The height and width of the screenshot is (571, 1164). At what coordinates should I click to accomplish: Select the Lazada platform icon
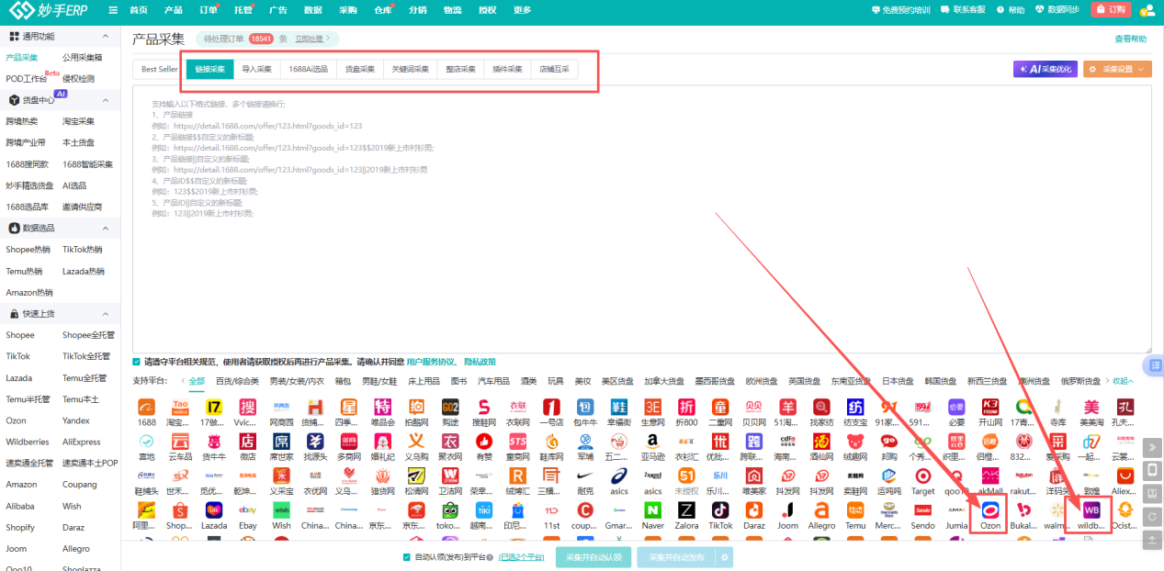(x=214, y=510)
